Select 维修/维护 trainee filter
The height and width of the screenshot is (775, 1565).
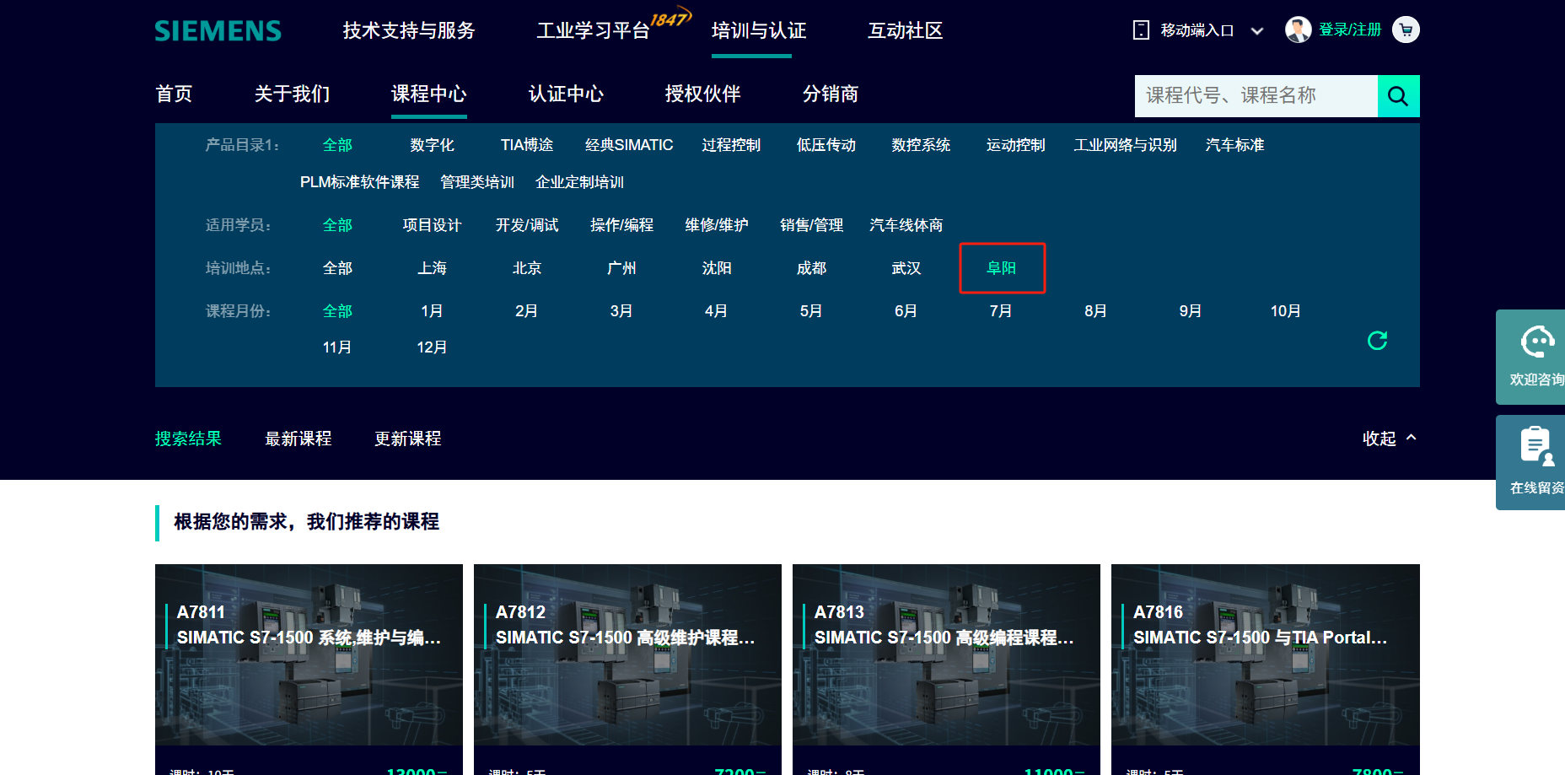tap(717, 225)
